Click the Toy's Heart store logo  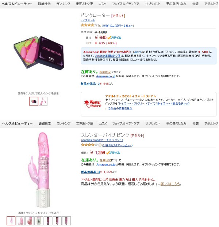pos(93,104)
